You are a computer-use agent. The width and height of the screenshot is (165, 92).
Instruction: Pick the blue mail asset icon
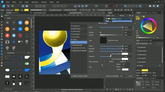point(14,36)
